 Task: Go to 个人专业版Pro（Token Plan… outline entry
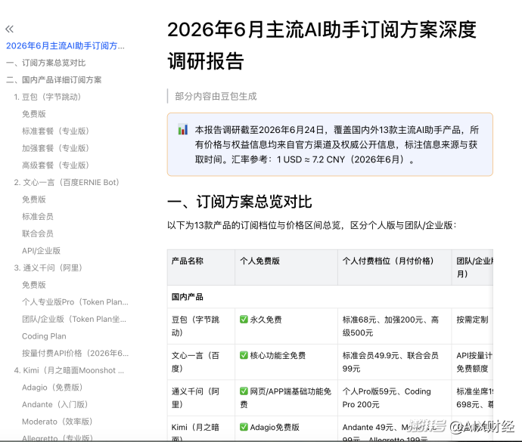click(x=75, y=302)
